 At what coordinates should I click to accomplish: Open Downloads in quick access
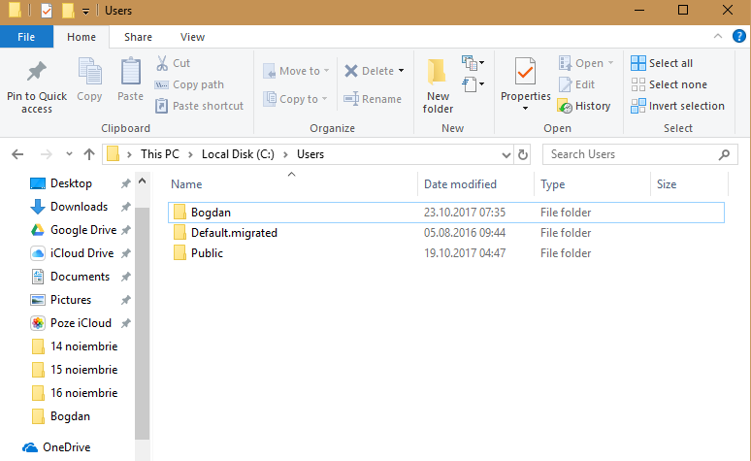[69, 207]
